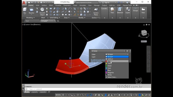Image resolution: width=173 pixels, height=97 pixels.
Task: Click the quick select icon in properties panel
Action: pos(127,51)
